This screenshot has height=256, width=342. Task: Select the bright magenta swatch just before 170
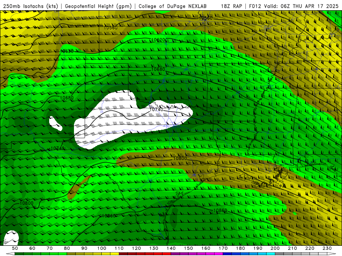click(219, 254)
